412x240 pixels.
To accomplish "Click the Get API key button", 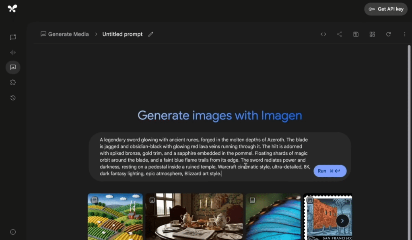I will tap(386, 9).
